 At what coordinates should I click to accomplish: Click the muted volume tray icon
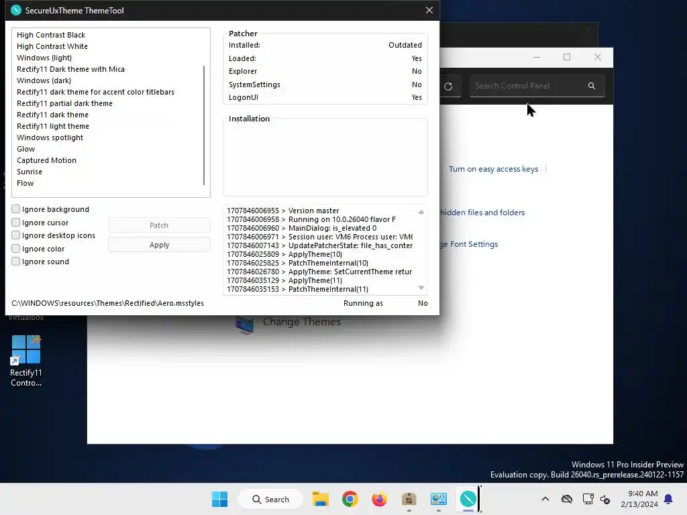605,499
